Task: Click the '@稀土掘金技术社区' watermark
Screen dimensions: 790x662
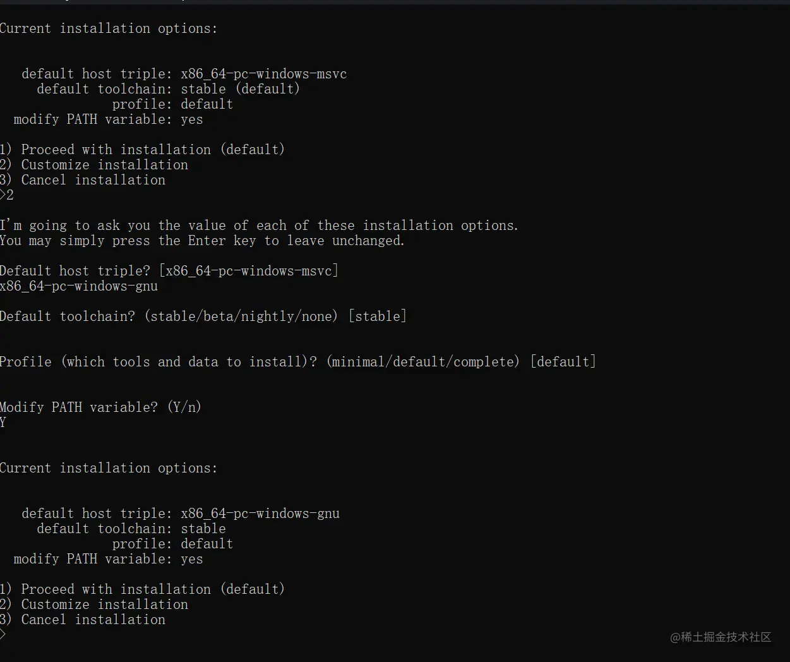Action: pyautogui.click(x=721, y=637)
